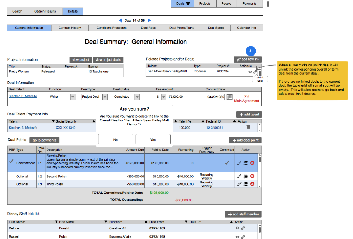Open the Conditions Precedent tab
Image resolution: width=353 pixels, height=239 pixels.
point(112,28)
